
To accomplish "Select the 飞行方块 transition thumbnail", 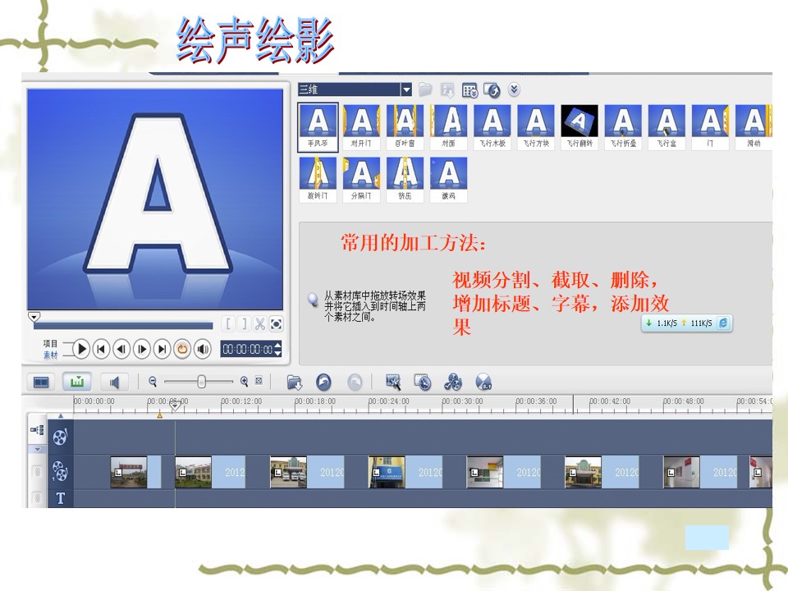I will [536, 126].
